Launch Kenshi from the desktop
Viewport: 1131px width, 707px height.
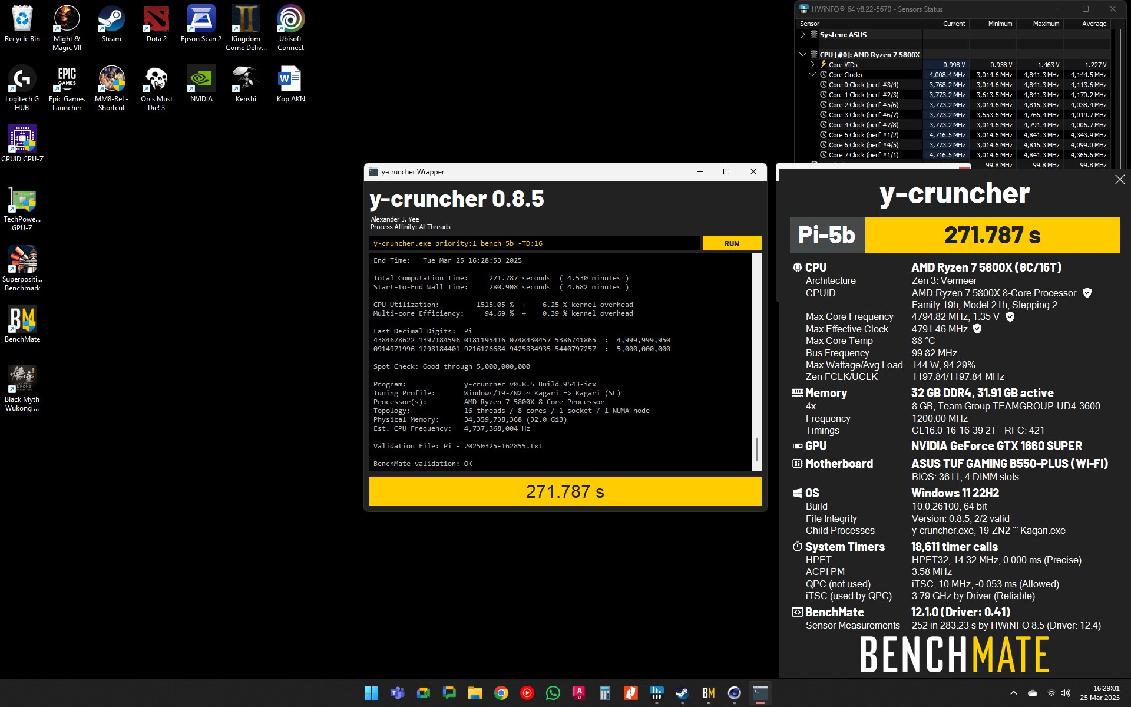[x=246, y=84]
